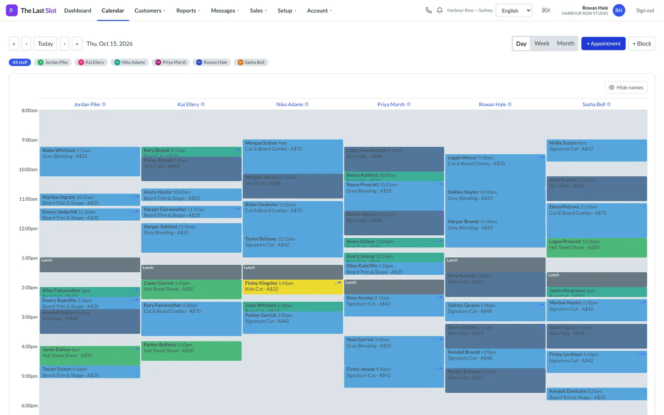Jump back a week with double-left arrow
The image size is (664, 415).
pos(14,44)
